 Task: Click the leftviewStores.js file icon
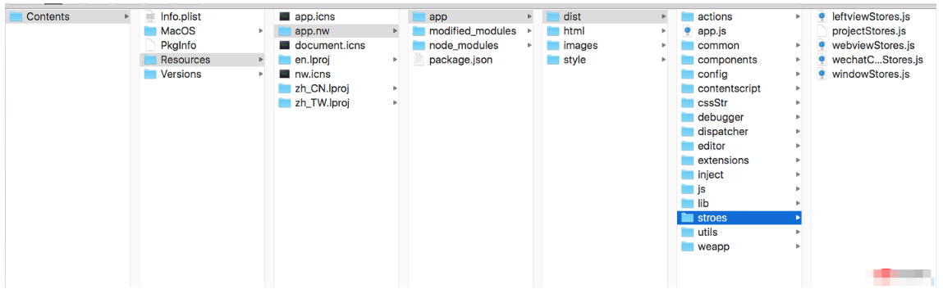coord(822,17)
